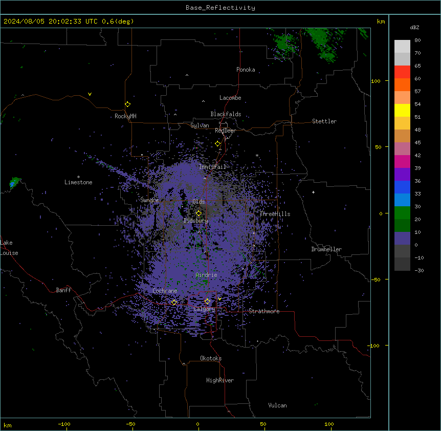The height and width of the screenshot is (431, 441).
Task: Click the dBZ legend heading
Action: [414, 27]
